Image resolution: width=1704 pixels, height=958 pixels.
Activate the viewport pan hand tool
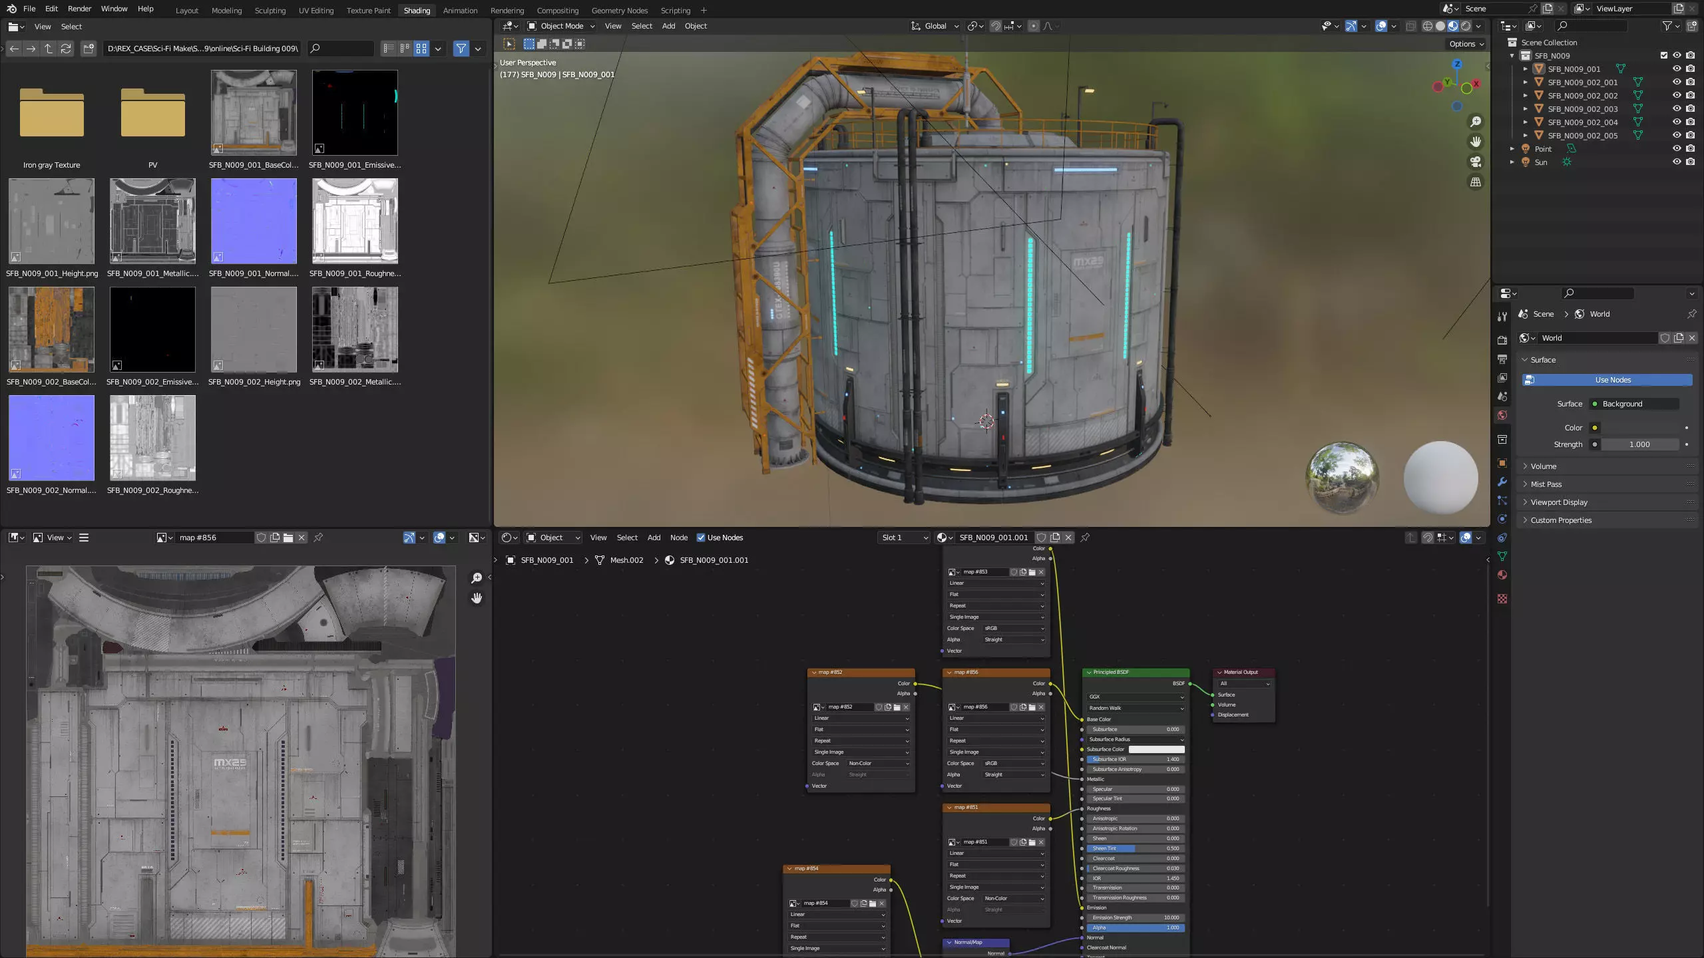1476,142
